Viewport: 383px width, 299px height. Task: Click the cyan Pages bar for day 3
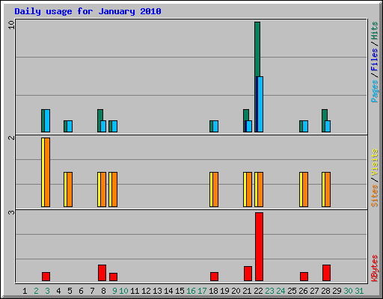coord(47,120)
